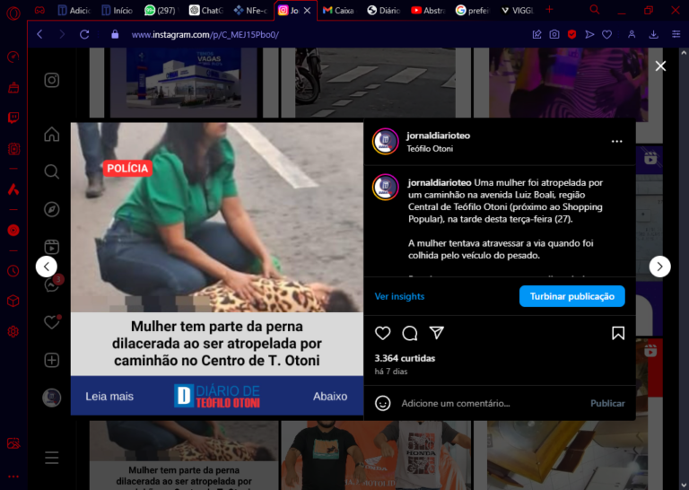Share the post via paper plane icon

coord(436,333)
